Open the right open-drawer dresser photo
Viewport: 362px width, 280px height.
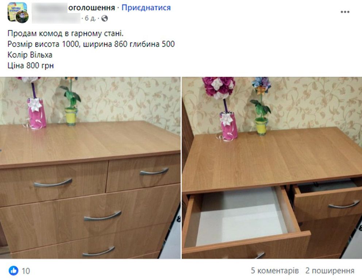click(272, 168)
